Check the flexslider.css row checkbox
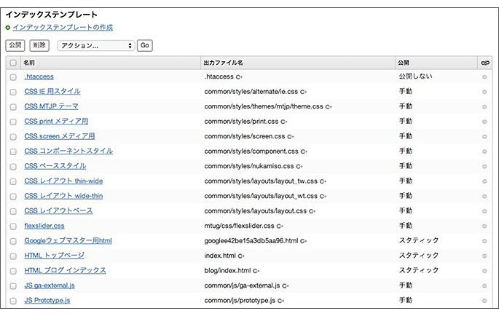Viewport: 499px width, 335px height. [13, 226]
